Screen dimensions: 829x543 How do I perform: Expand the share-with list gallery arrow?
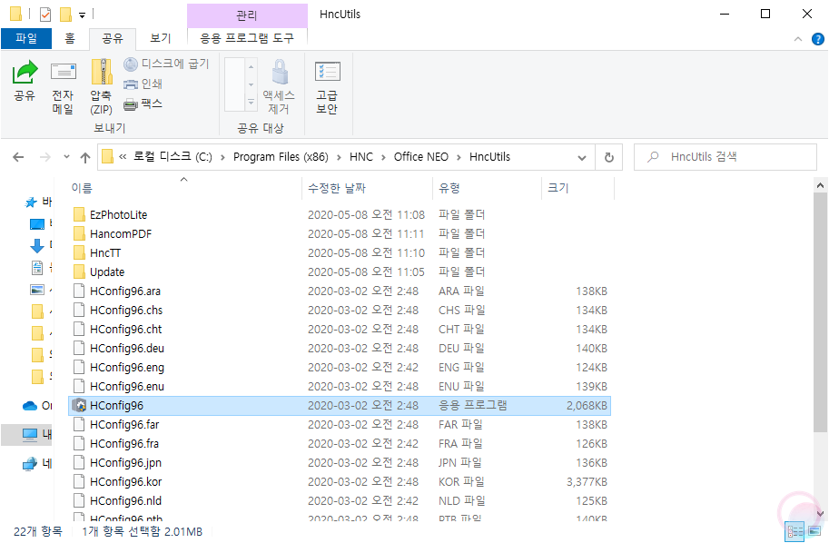[x=252, y=103]
